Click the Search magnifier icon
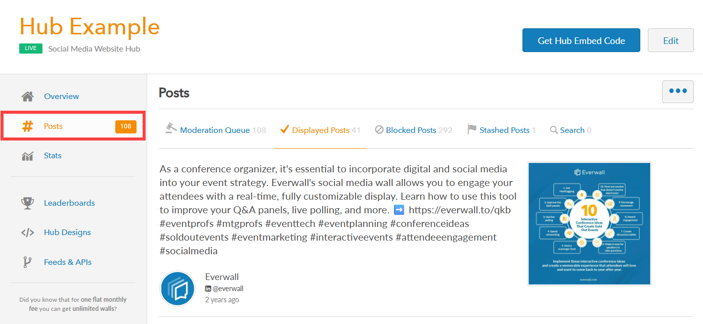 [x=554, y=130]
